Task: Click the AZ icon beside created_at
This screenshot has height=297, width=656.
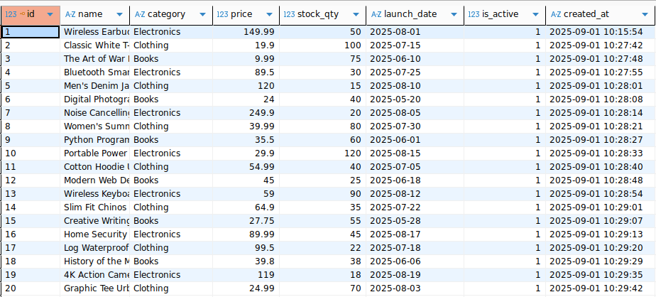Action: (x=557, y=14)
